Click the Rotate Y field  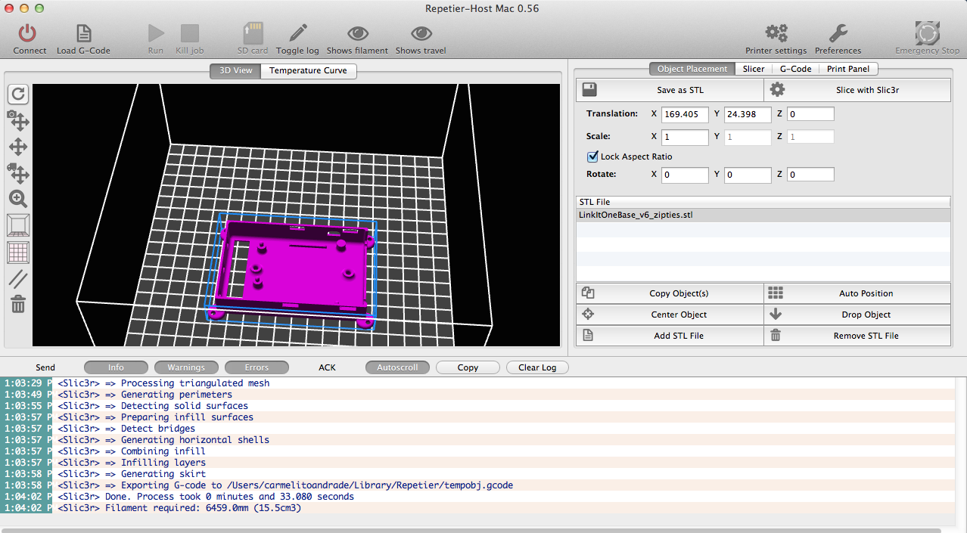click(748, 175)
